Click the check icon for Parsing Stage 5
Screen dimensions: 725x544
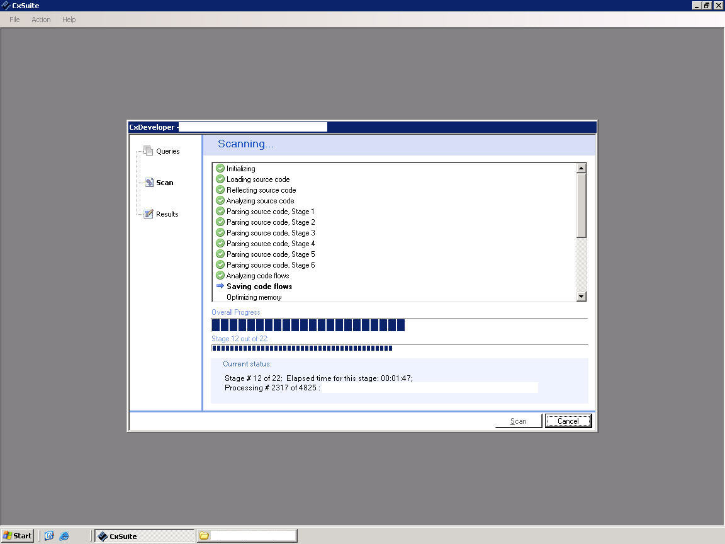click(x=220, y=254)
